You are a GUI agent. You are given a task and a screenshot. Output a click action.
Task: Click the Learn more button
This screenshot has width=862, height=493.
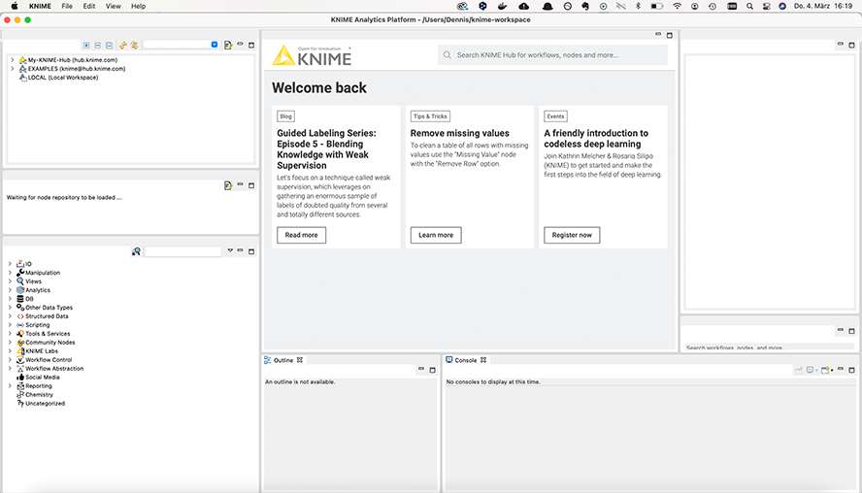(436, 235)
